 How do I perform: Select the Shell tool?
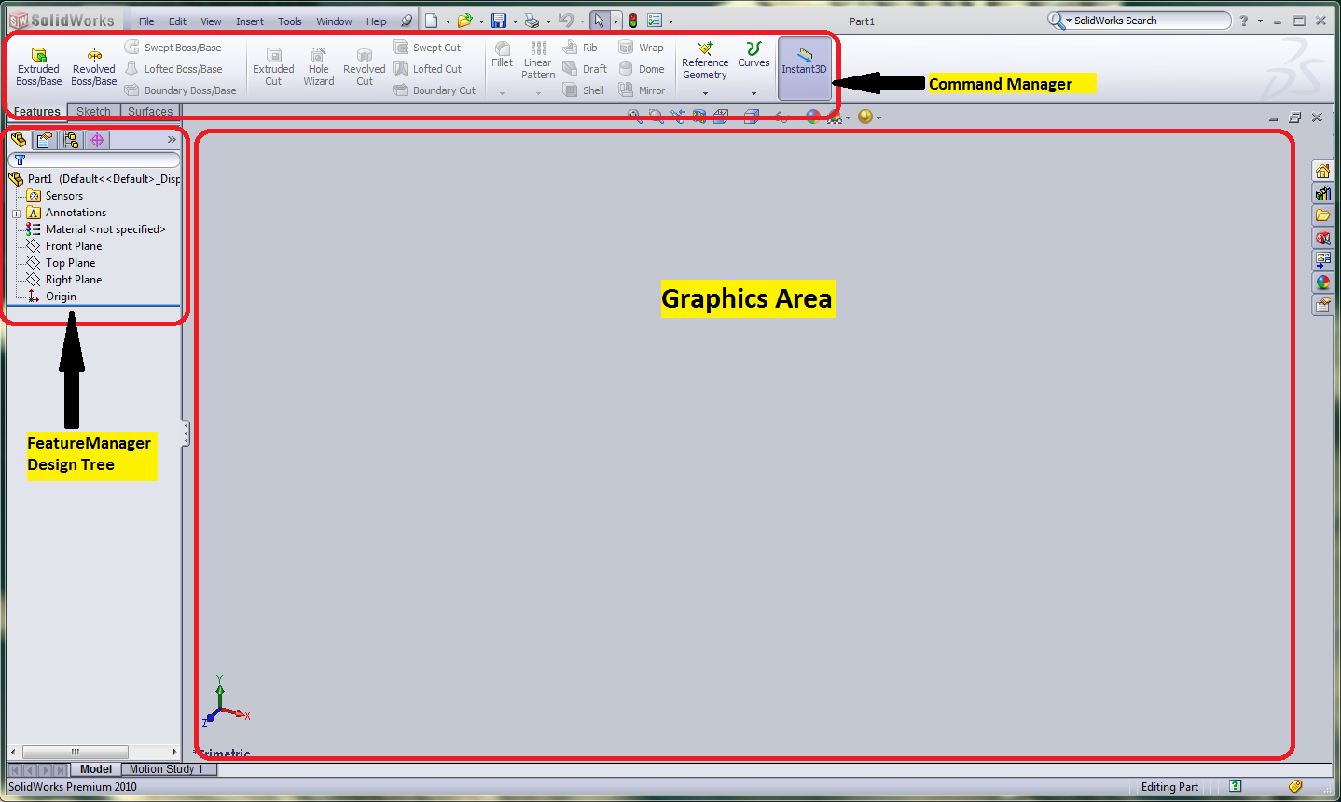(584, 90)
